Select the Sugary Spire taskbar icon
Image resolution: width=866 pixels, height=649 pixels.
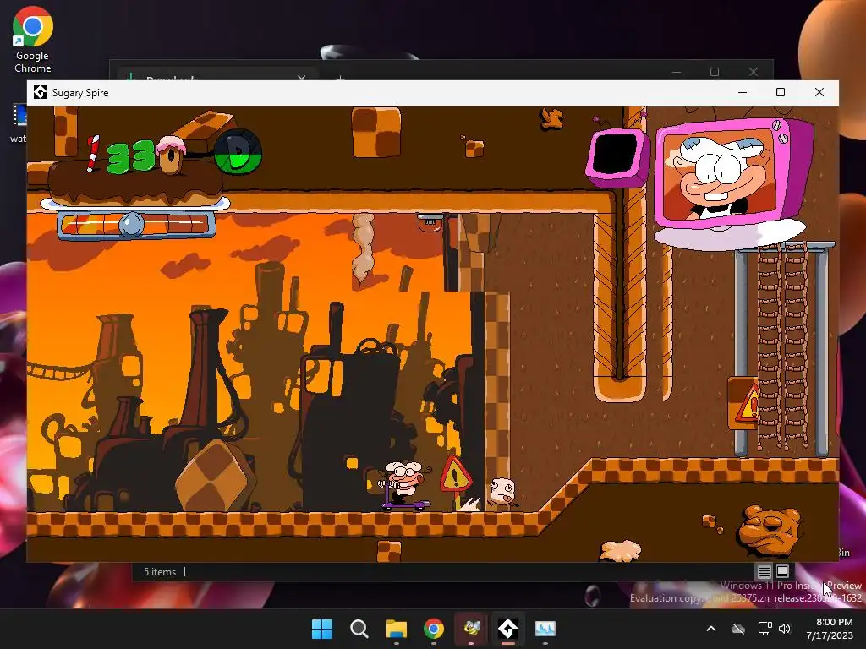[508, 629]
